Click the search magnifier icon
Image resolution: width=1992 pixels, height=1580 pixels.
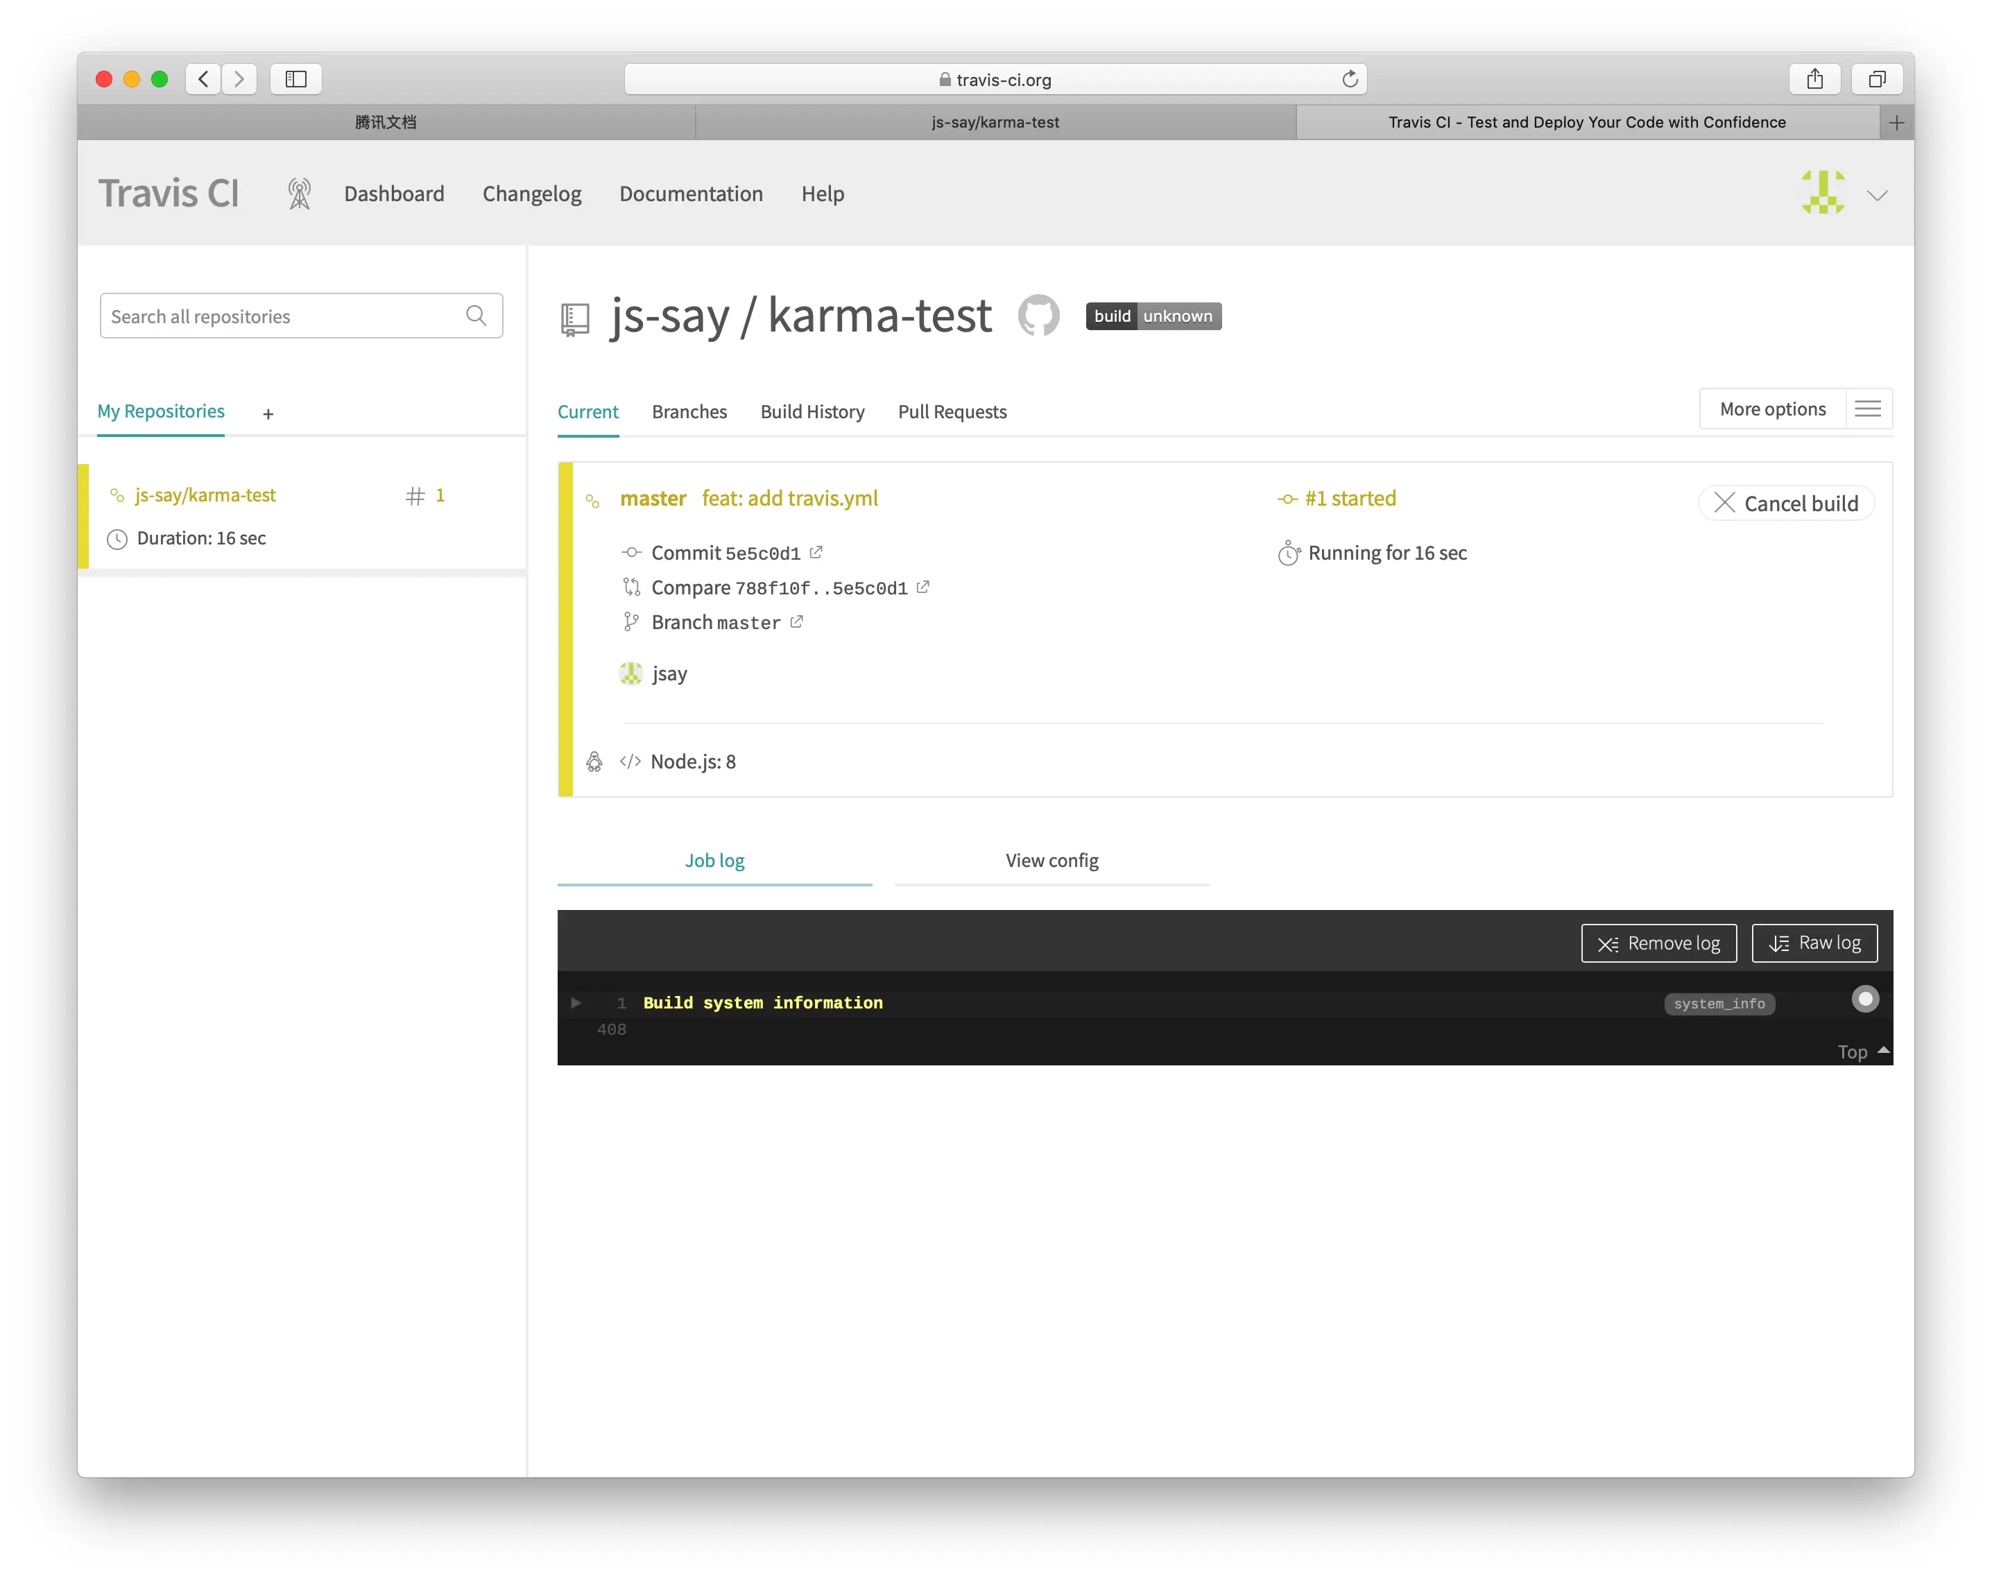pyautogui.click(x=476, y=316)
